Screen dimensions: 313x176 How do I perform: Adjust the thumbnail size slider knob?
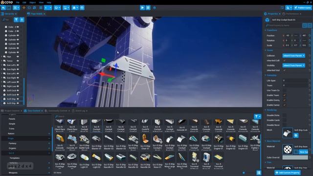pyautogui.click(x=244, y=173)
